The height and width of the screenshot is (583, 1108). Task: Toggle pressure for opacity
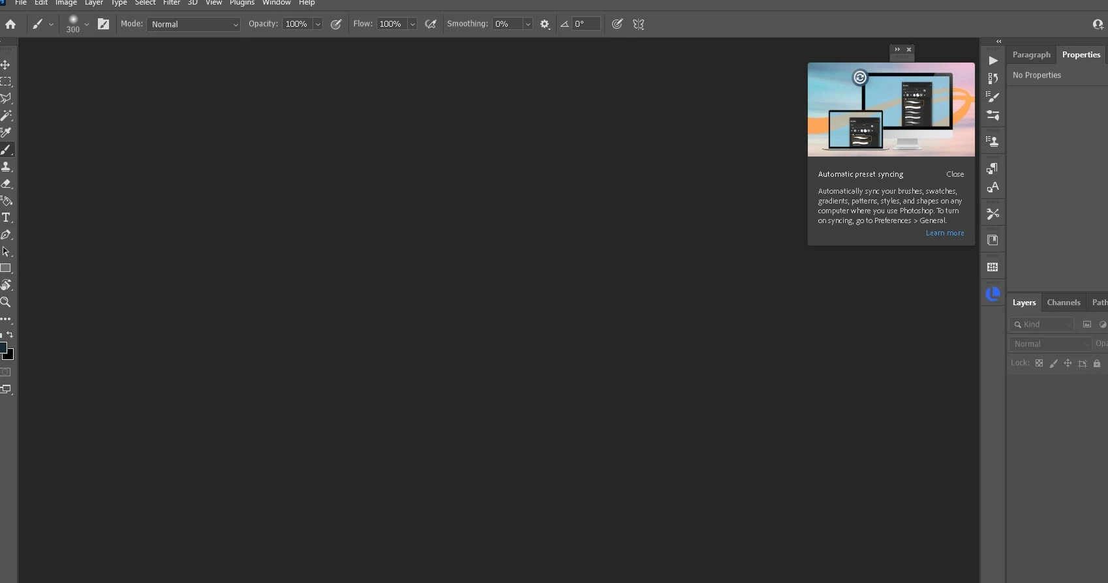(x=336, y=24)
